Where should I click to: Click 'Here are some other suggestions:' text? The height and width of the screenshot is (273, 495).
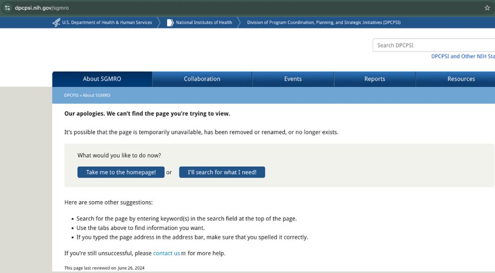[108, 202]
